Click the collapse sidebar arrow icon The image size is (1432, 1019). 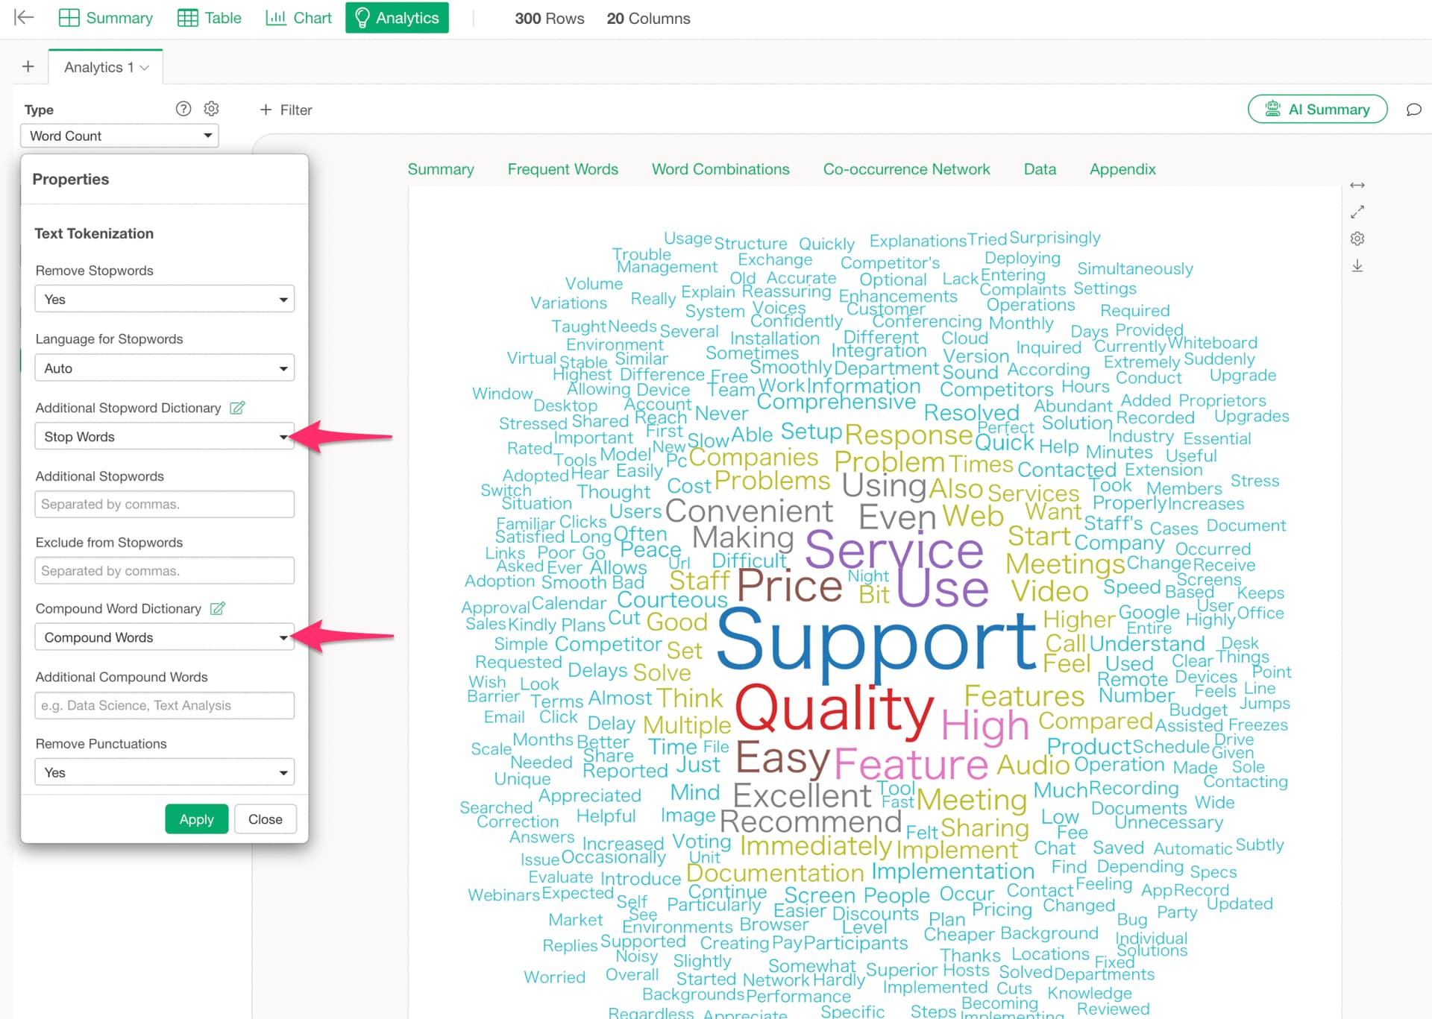(24, 17)
